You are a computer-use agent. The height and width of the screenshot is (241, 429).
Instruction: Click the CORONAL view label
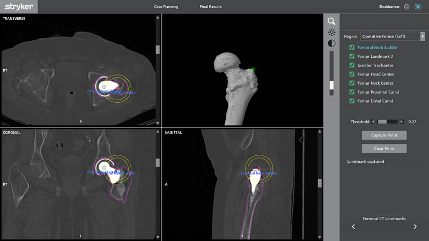[x=11, y=132]
